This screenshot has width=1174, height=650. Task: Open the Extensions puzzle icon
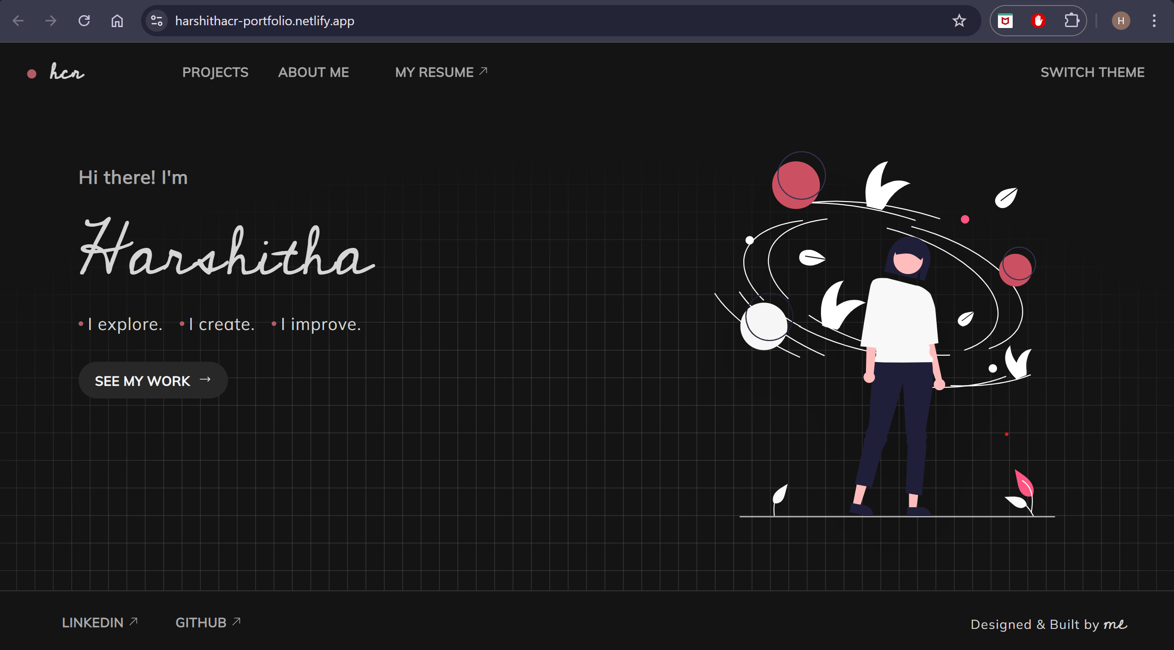[x=1071, y=21]
